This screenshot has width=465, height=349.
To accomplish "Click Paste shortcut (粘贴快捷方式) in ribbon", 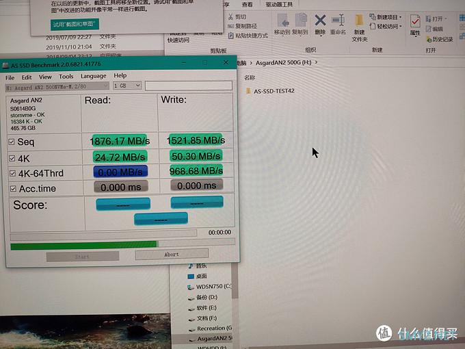I will point(248,36).
